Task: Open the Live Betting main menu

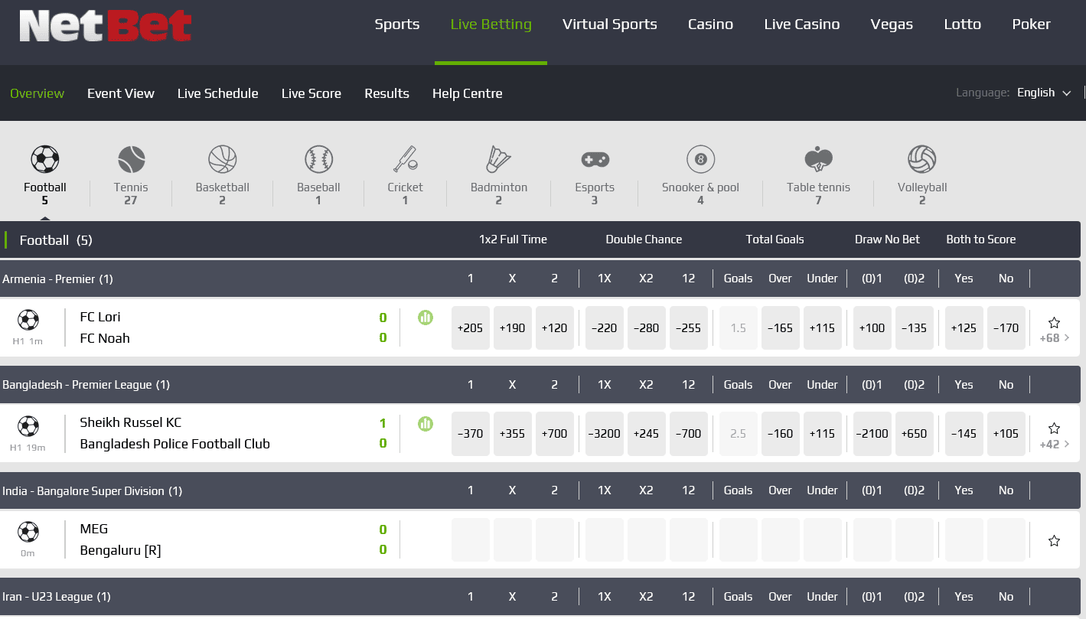Action: point(491,24)
